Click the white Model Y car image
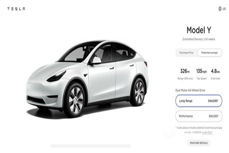Screen dimensions: 229x153 pyautogui.click(x=87, y=79)
